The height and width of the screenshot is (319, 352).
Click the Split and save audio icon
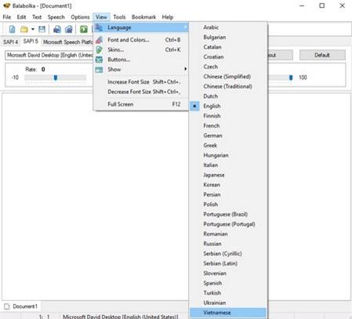pyautogui.click(x=69, y=29)
